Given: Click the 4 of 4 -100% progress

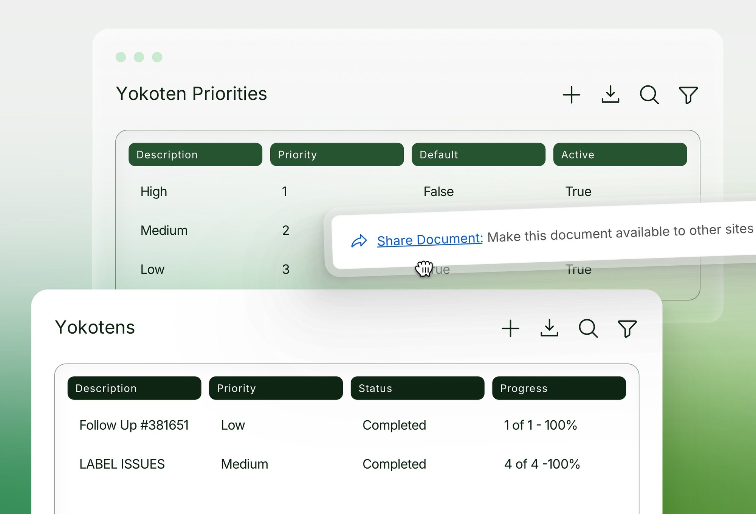Looking at the screenshot, I should 542,464.
